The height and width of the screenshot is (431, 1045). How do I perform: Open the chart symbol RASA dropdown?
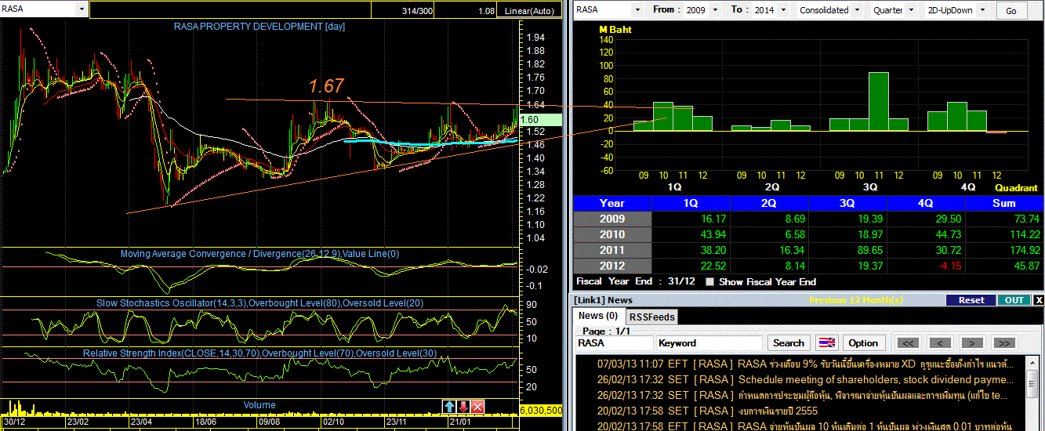(x=82, y=9)
